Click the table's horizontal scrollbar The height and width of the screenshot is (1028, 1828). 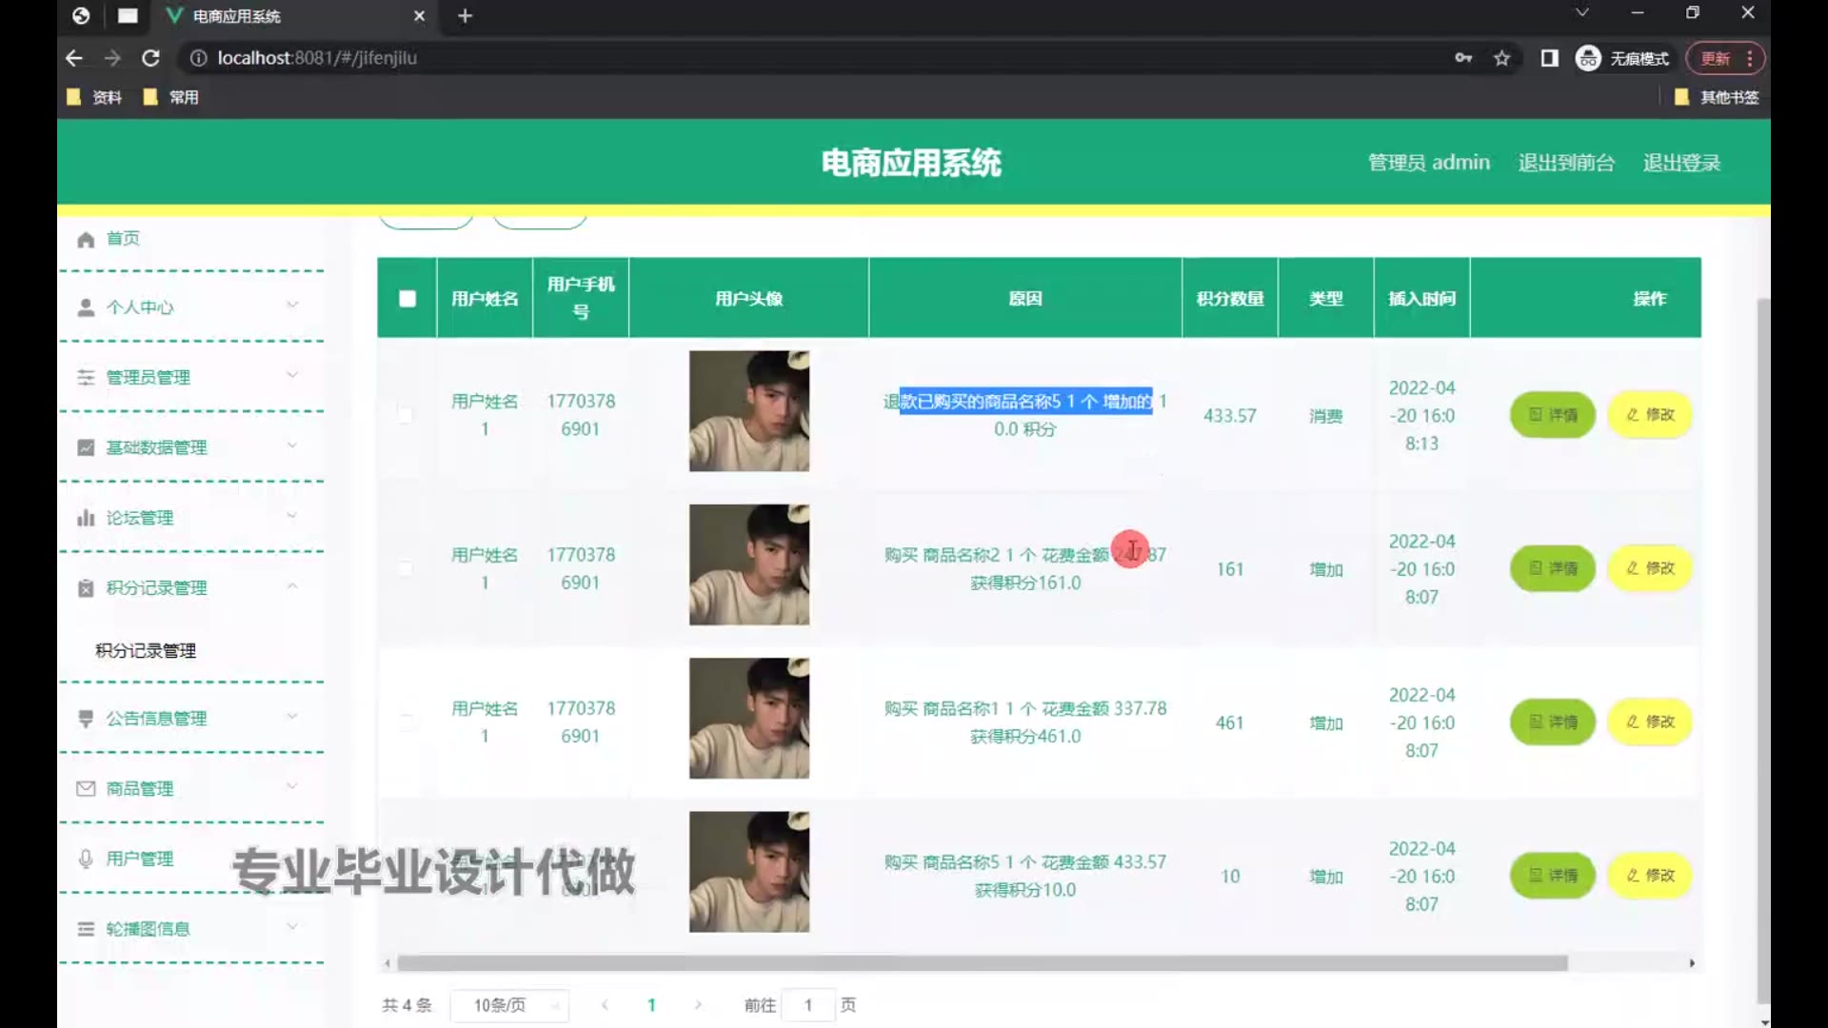click(981, 963)
